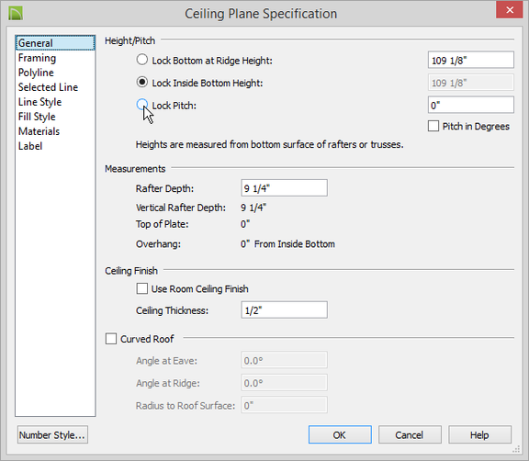Switch to the Materials panel
The image size is (529, 461).
39,131
